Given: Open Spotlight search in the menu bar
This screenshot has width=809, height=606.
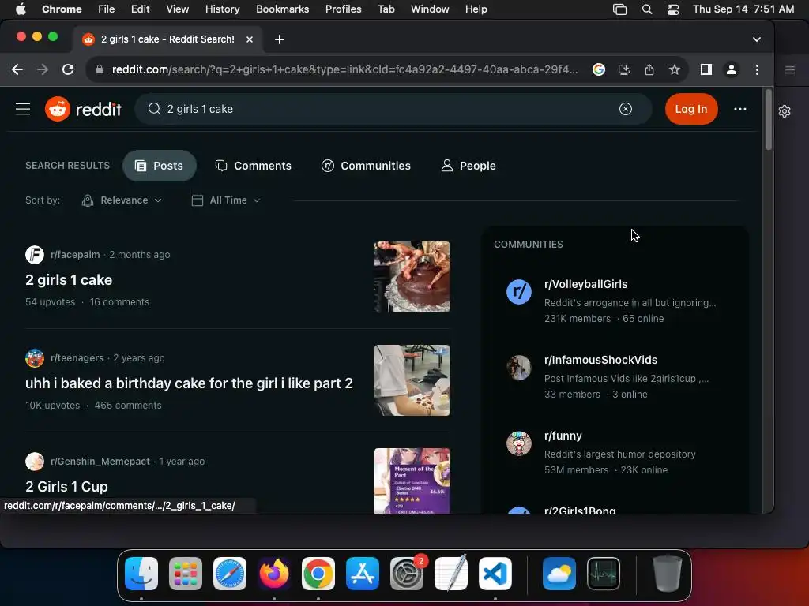Looking at the screenshot, I should tap(646, 9).
